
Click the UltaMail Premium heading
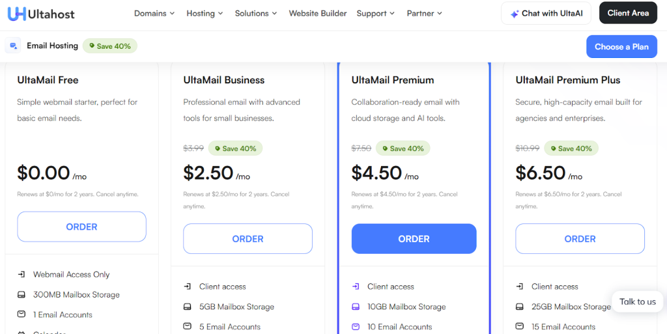pos(393,80)
